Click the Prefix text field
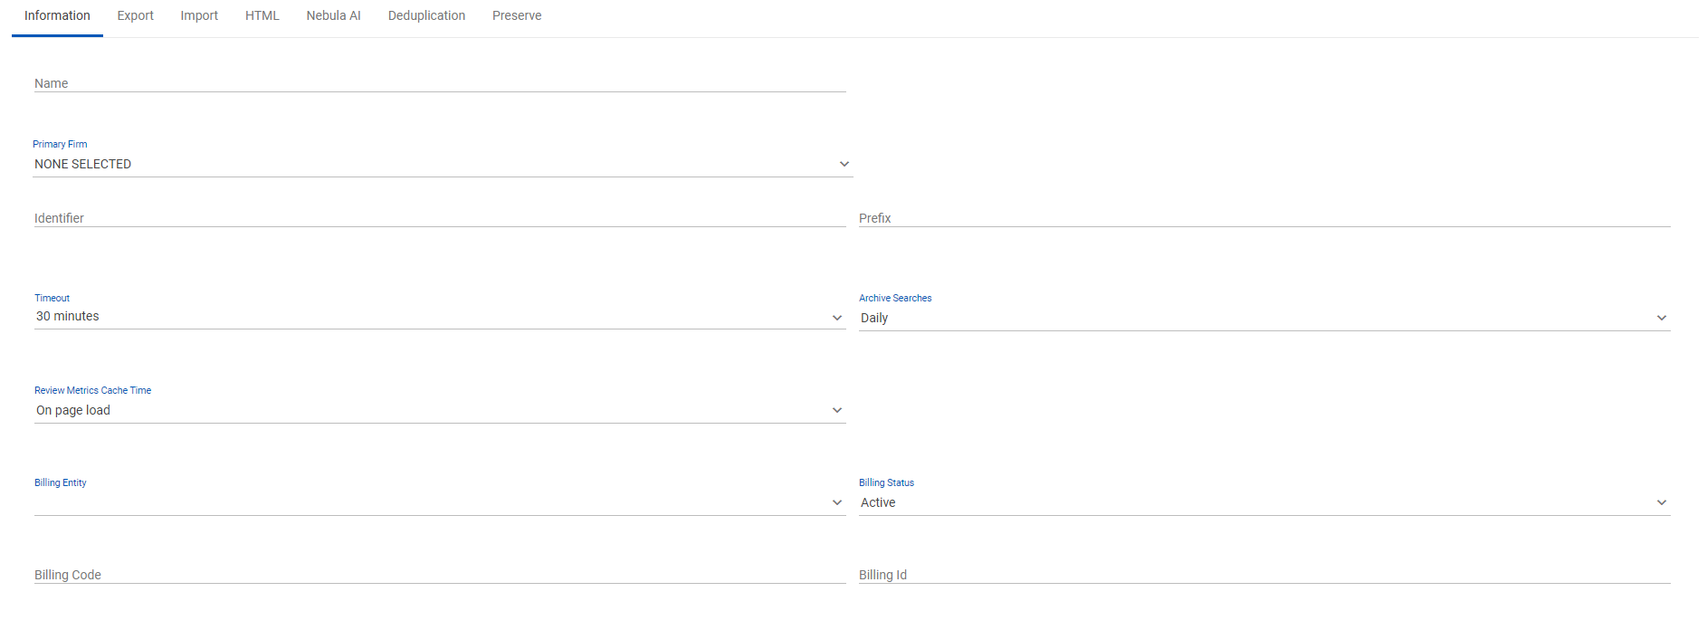 pyautogui.click(x=1264, y=218)
